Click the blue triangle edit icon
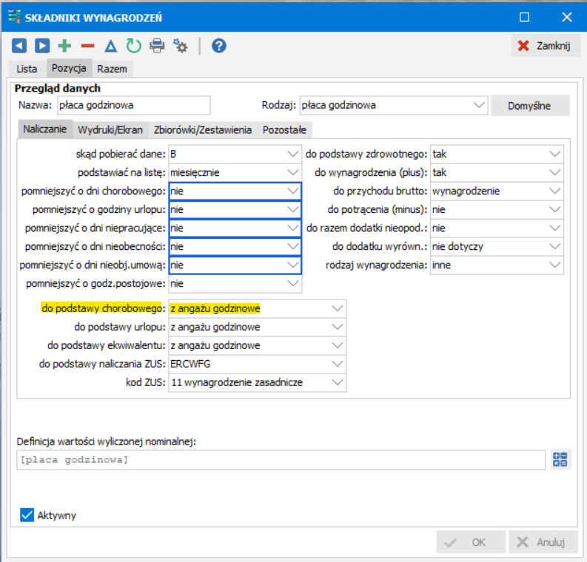This screenshot has width=587, height=562. point(111,47)
